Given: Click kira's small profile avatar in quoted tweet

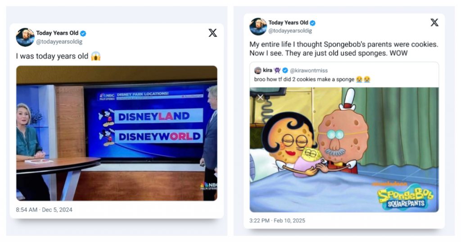Looking at the screenshot, I should pos(258,70).
